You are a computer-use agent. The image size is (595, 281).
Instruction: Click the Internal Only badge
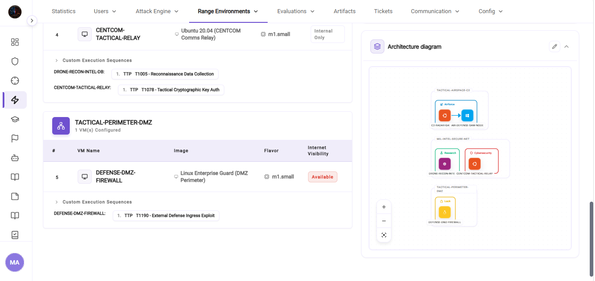coord(327,34)
